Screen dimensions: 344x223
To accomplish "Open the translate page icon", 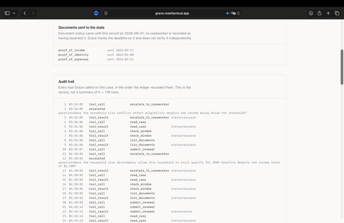I will point(233,13).
